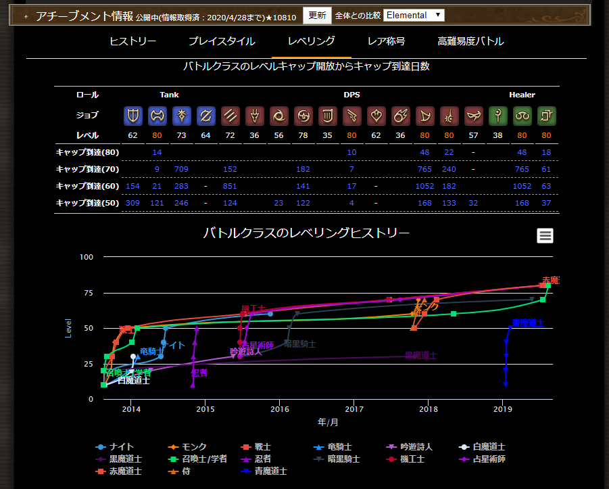Click the Dragoon job icon
This screenshot has height=489, width=609.
pyautogui.click(x=254, y=116)
